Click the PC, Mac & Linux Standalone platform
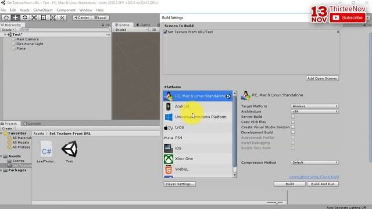The image size is (372, 209). point(198,96)
